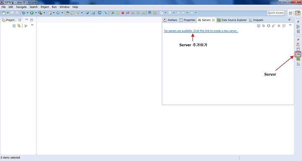
Task: Open the Window menu
Action: (64, 7)
